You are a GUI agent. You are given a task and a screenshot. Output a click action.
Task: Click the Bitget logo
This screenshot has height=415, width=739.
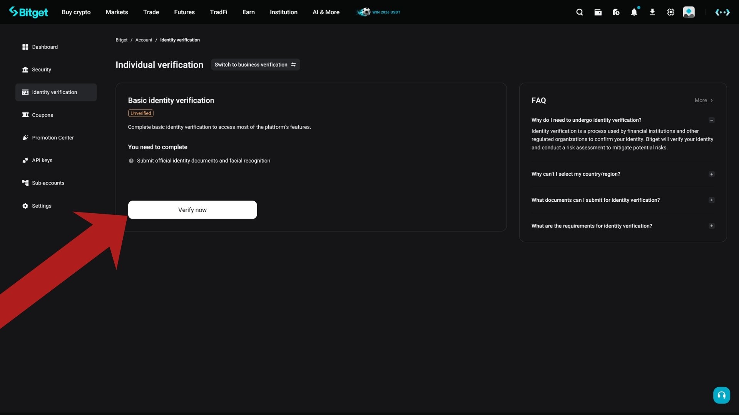point(28,12)
